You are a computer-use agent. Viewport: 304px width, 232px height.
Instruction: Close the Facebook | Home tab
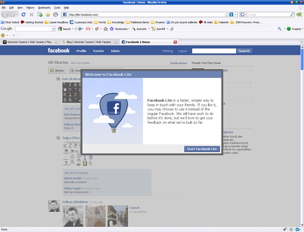[x=175, y=42]
